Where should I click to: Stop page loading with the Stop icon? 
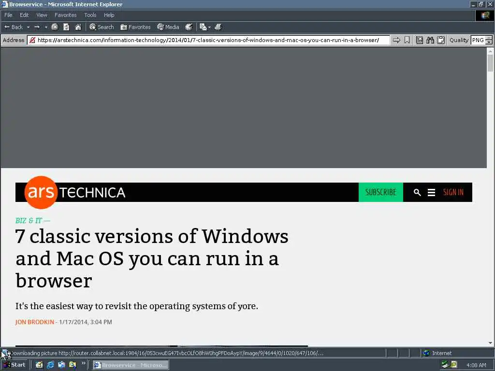[55, 27]
